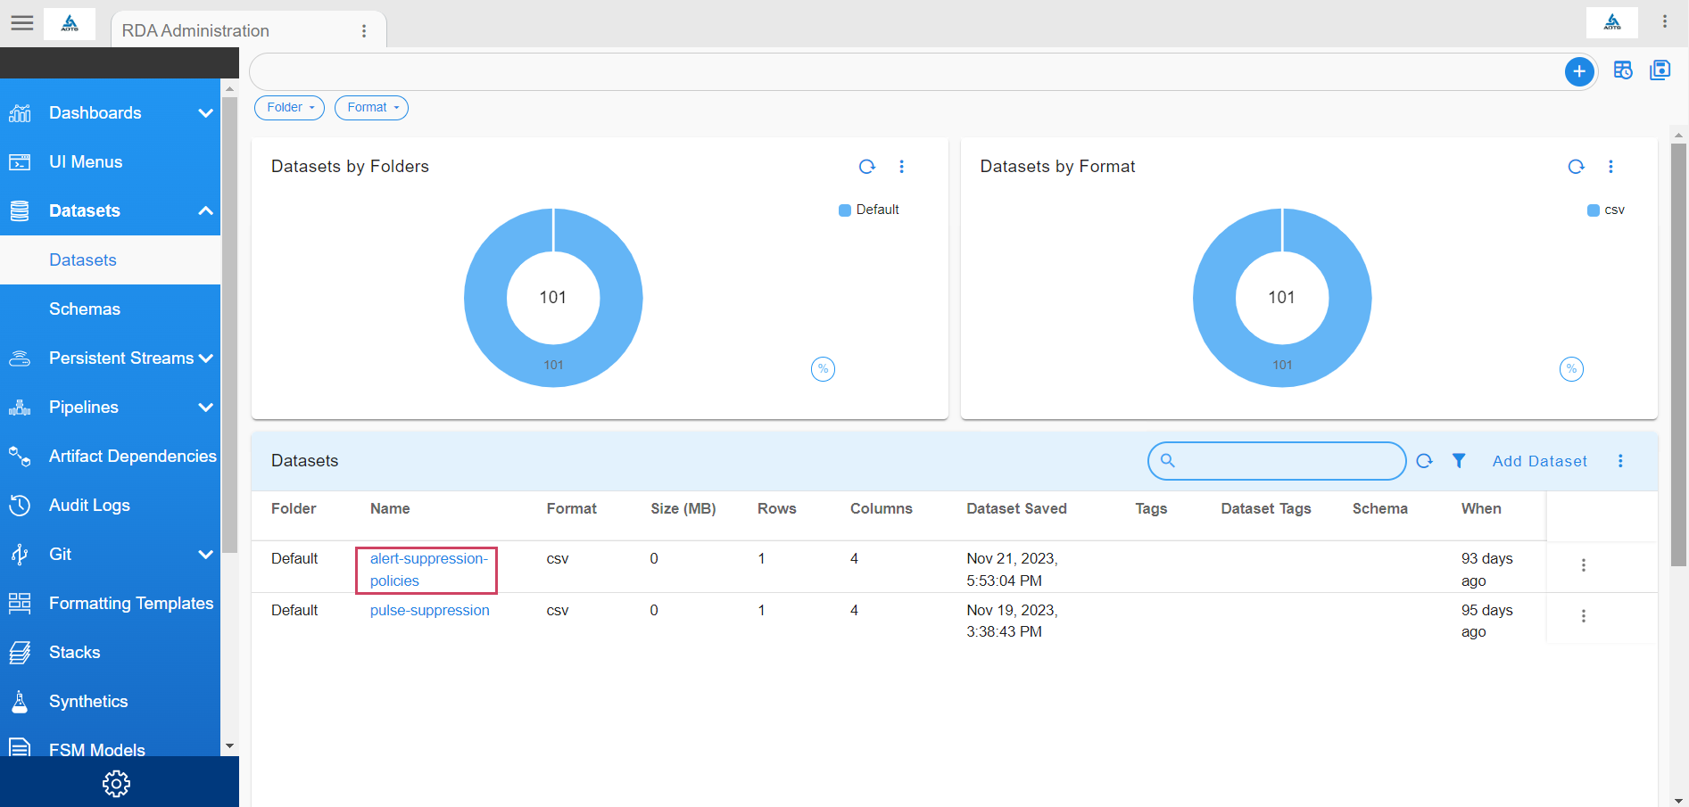Refresh the Datasets table
This screenshot has height=807, width=1689.
point(1424,461)
